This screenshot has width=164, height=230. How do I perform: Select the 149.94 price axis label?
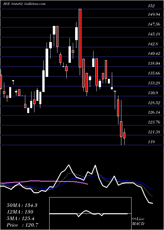coord(154,14)
